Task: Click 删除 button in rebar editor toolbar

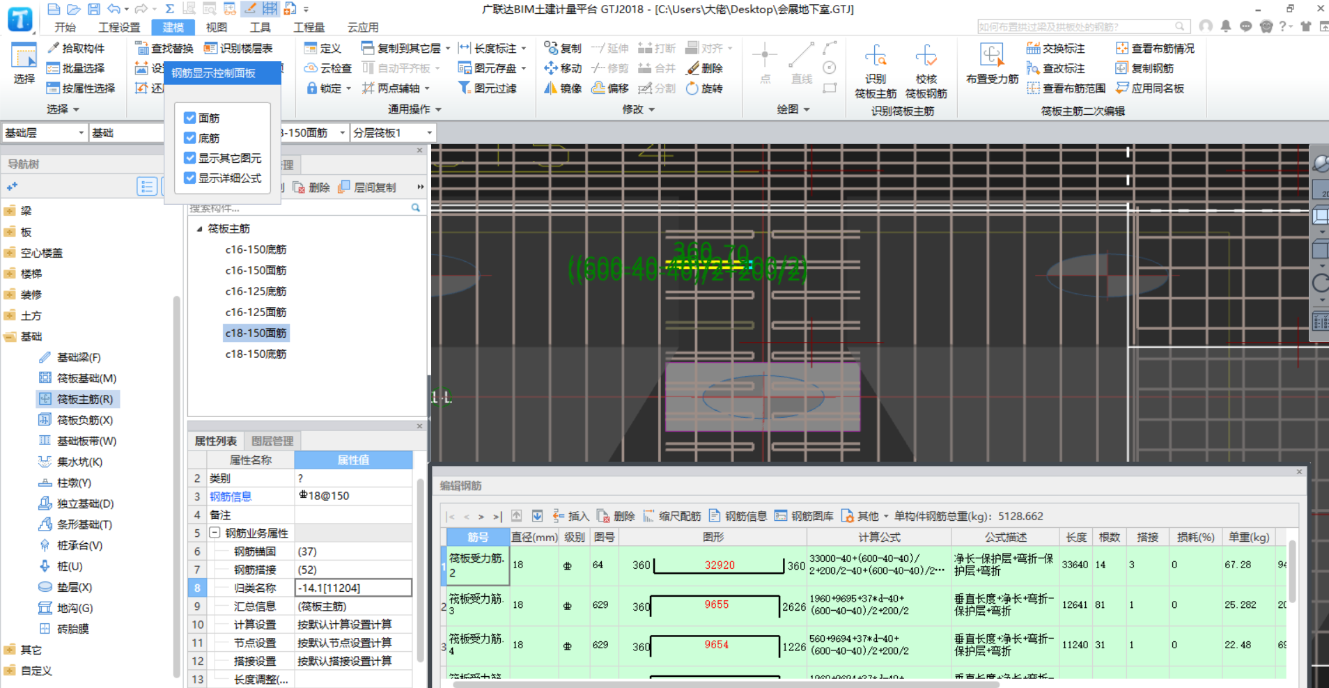Action: pyautogui.click(x=616, y=516)
